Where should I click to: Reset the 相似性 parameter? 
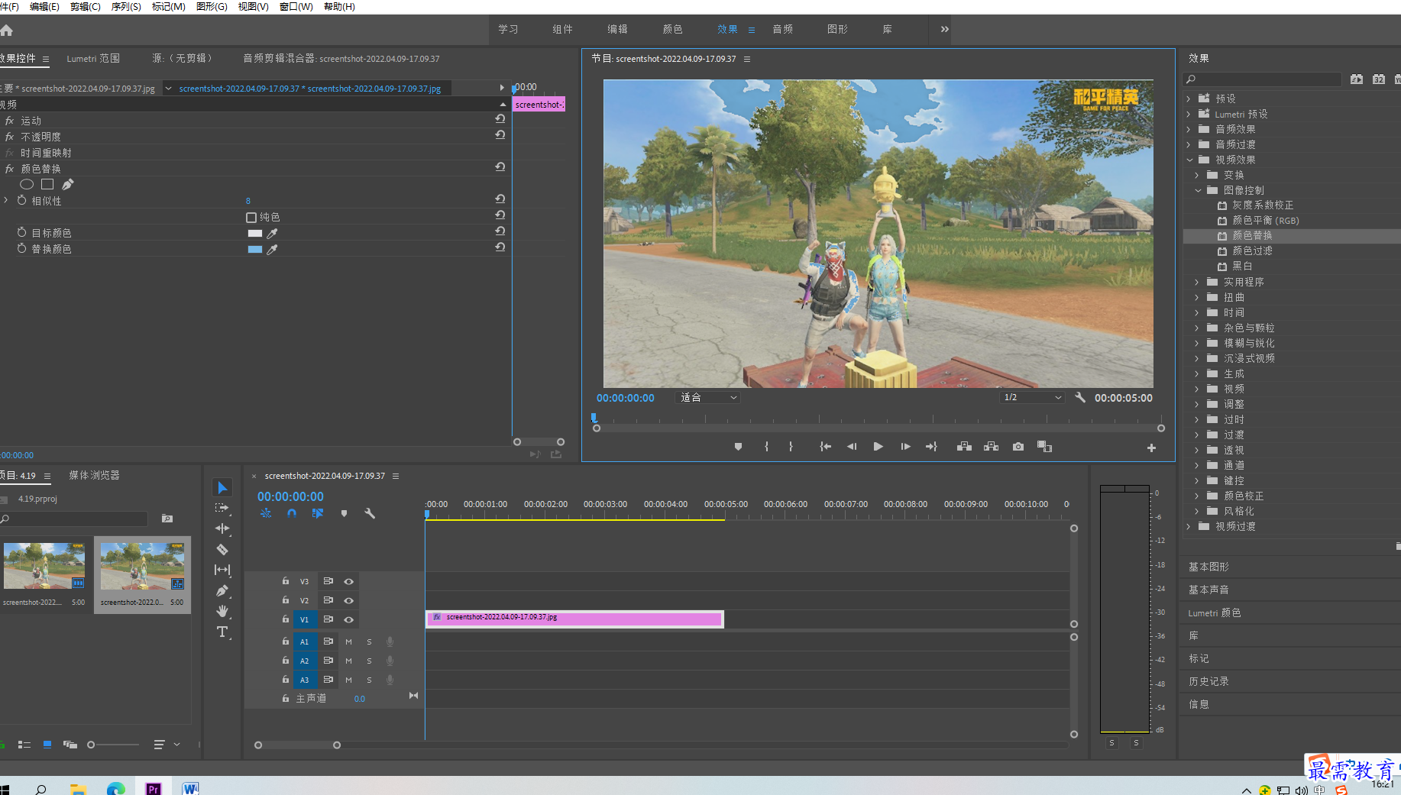500,199
